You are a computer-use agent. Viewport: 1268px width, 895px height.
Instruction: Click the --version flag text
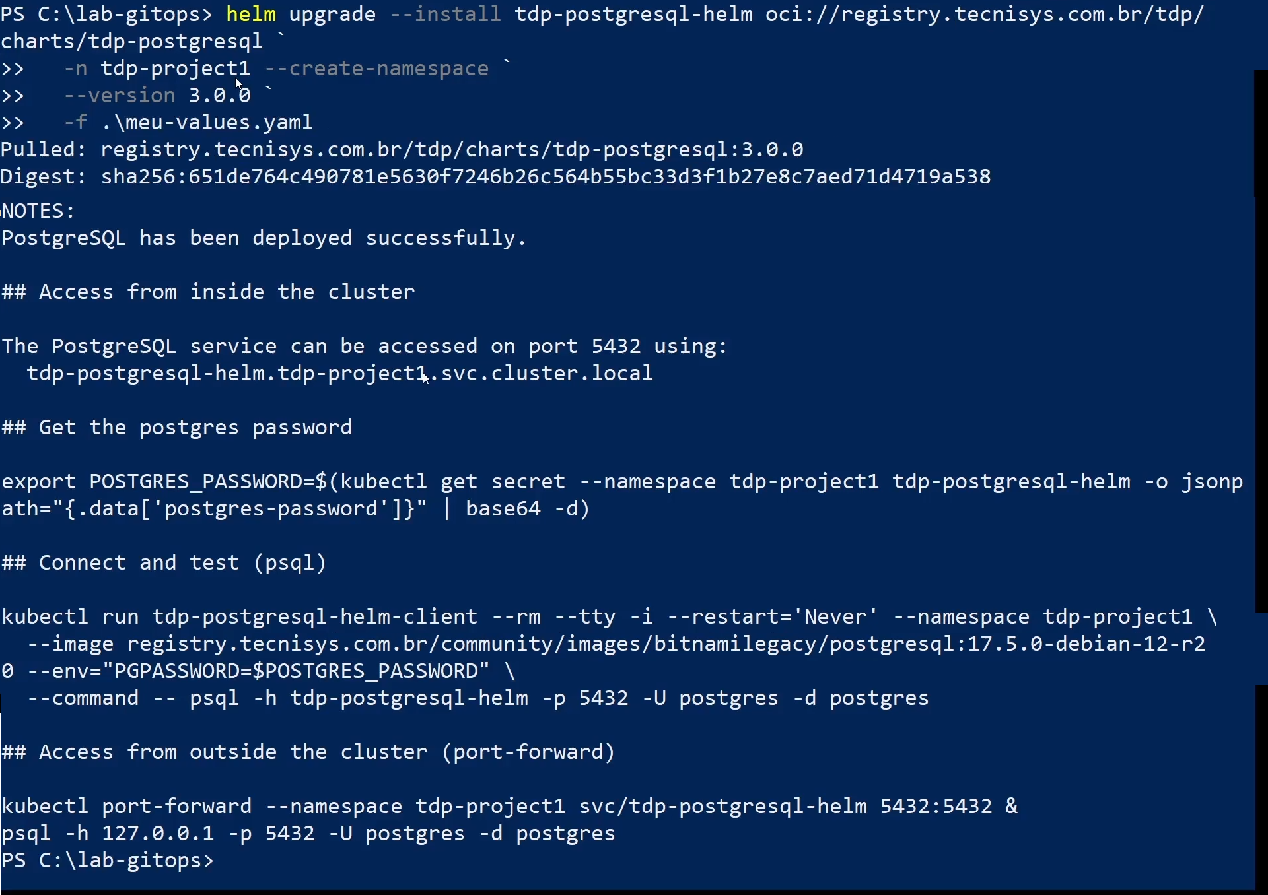pyautogui.click(x=120, y=96)
